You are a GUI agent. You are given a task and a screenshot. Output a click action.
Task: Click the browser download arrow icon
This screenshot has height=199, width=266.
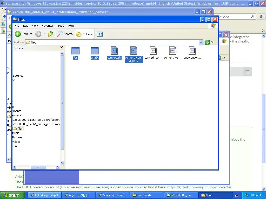pyautogui.click(x=261, y=17)
